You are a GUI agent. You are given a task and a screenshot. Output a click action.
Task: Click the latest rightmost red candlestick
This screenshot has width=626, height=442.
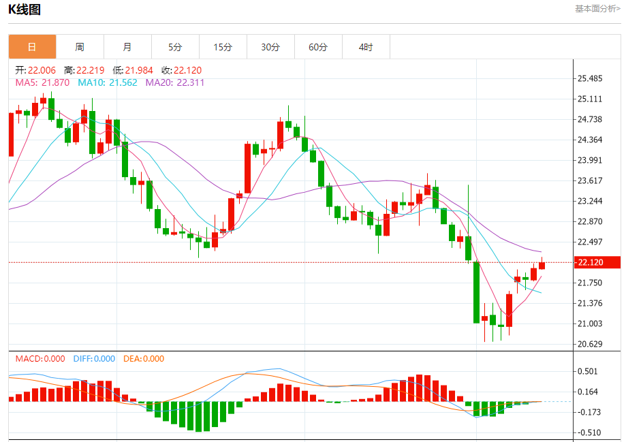[542, 265]
